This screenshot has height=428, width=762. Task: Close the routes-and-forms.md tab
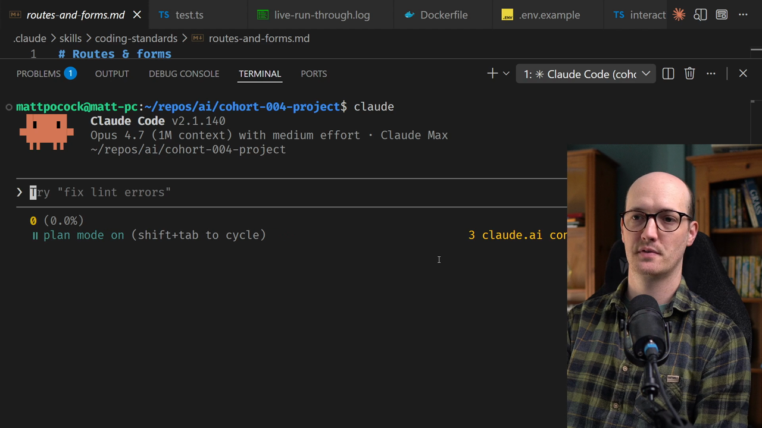click(137, 15)
